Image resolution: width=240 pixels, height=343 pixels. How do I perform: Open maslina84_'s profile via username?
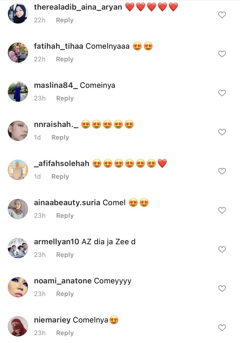click(56, 85)
